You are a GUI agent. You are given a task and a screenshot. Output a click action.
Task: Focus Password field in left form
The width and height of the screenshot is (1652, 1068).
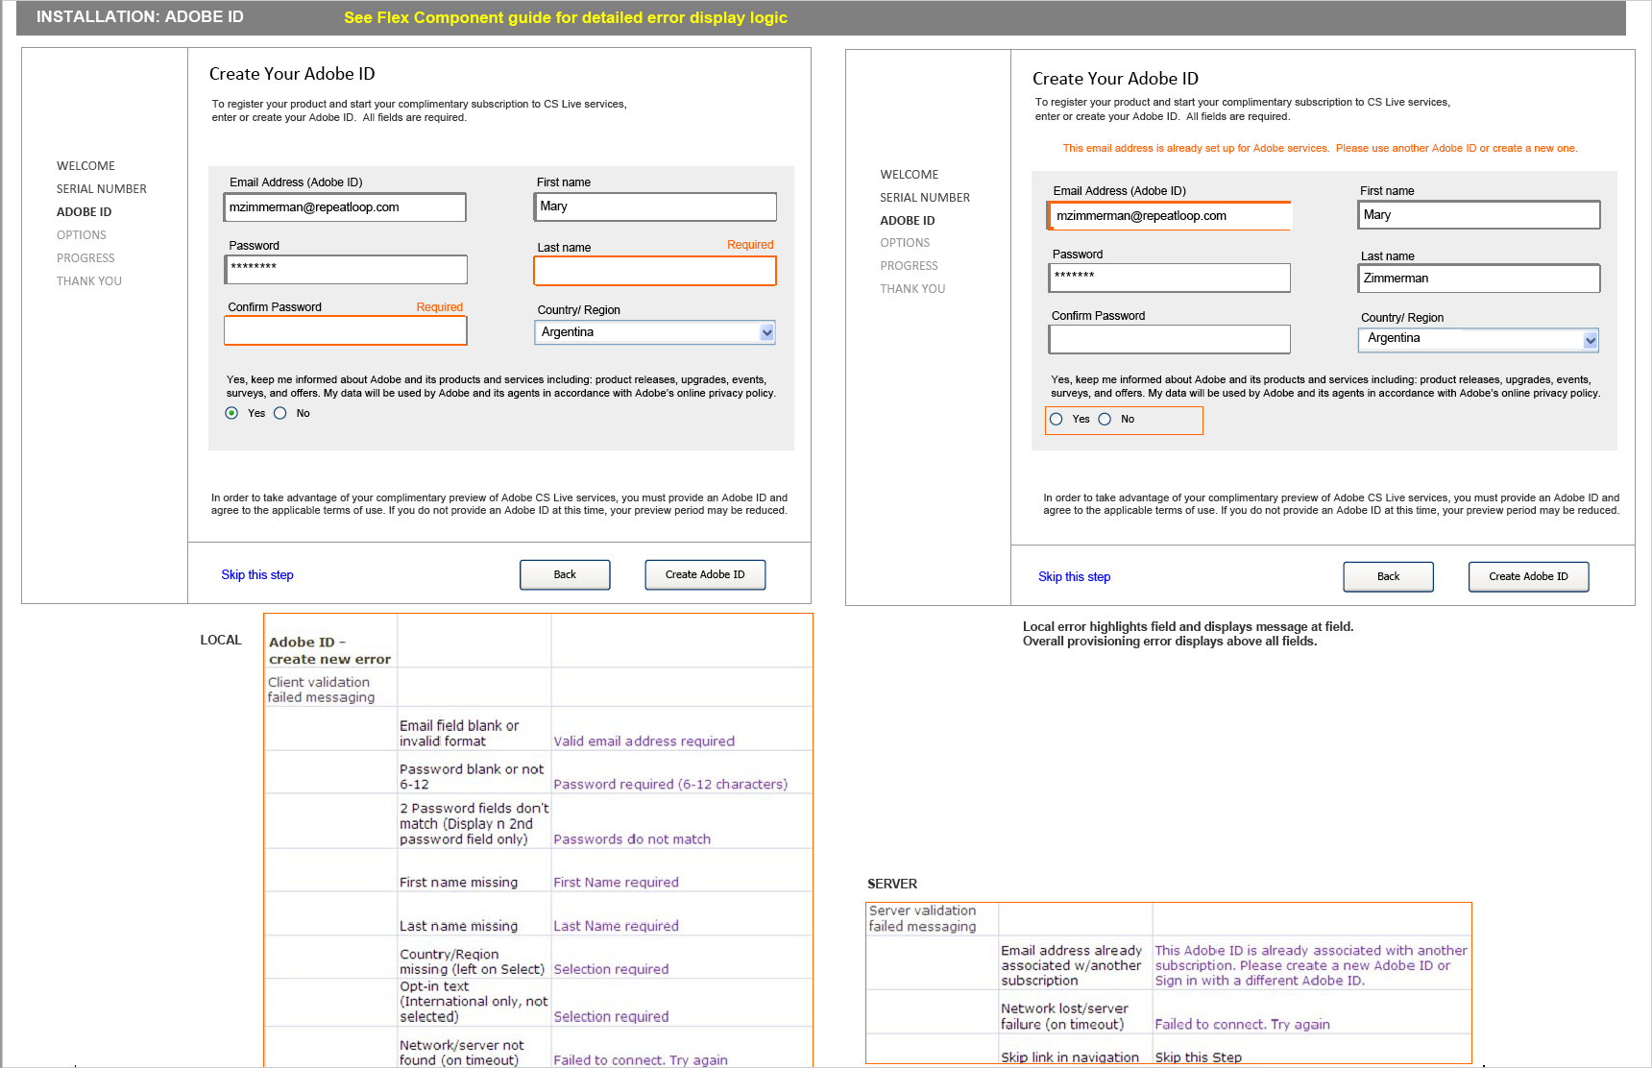(346, 269)
